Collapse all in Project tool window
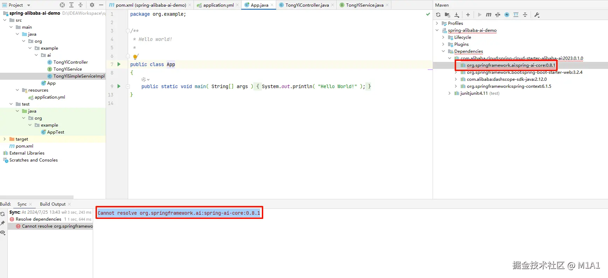Viewport: 608px width, 278px height. pos(81,5)
